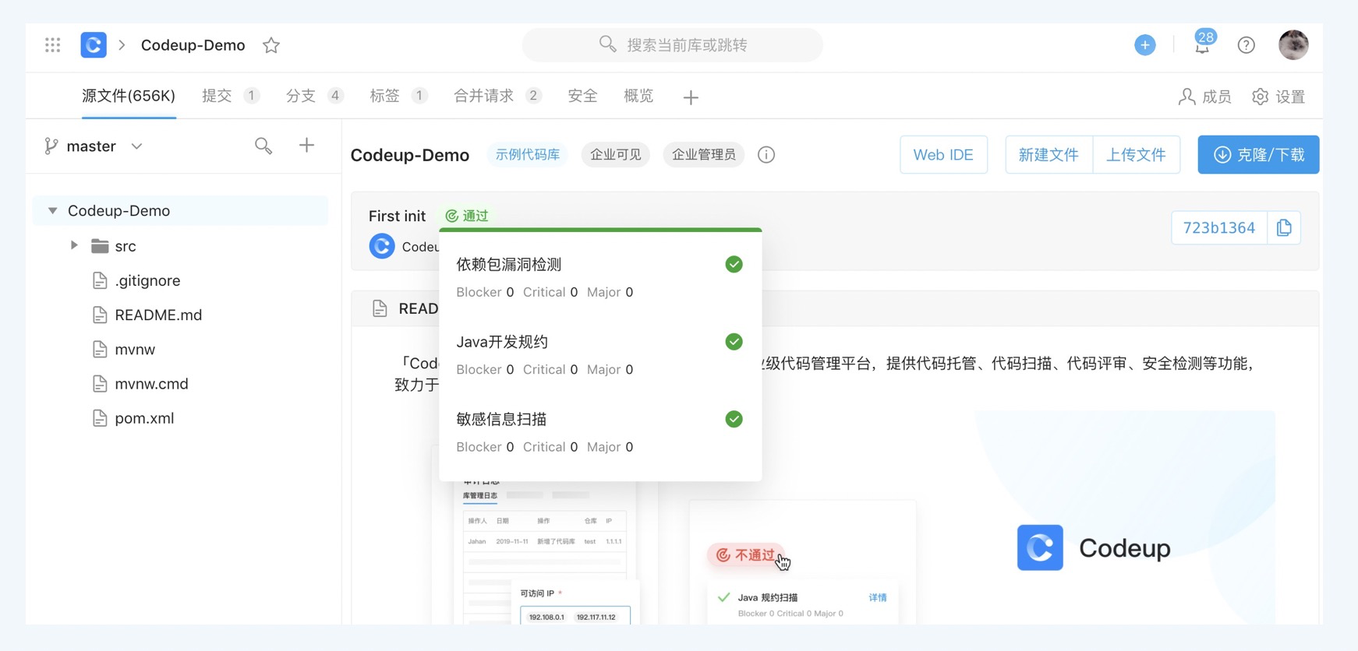This screenshot has height=651, width=1358.
Task: Open the app grid launcher icon
Action: point(52,45)
